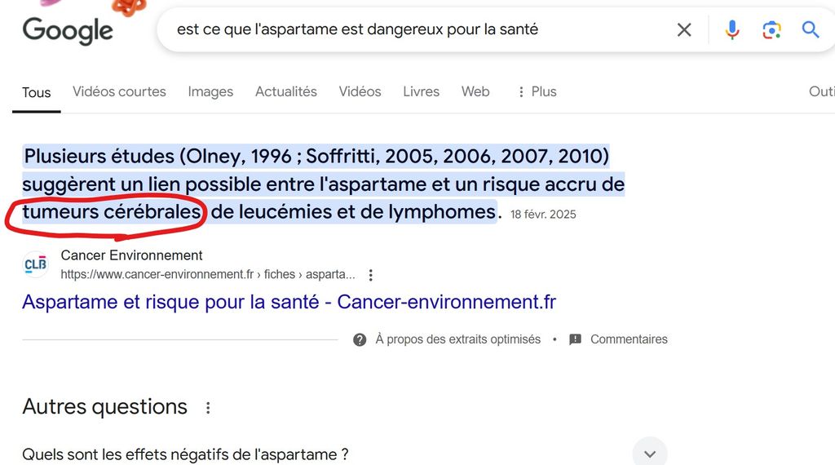Click the Commentaires link
The width and height of the screenshot is (835, 465).
(x=629, y=339)
